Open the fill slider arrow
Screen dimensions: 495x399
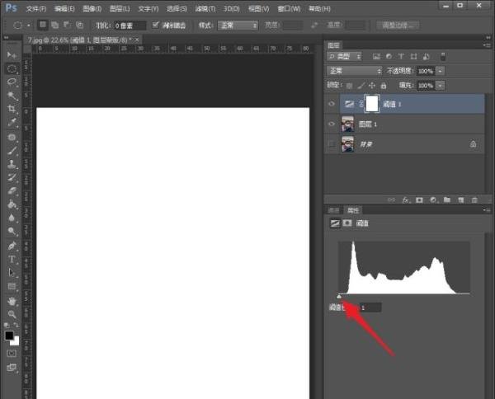440,85
